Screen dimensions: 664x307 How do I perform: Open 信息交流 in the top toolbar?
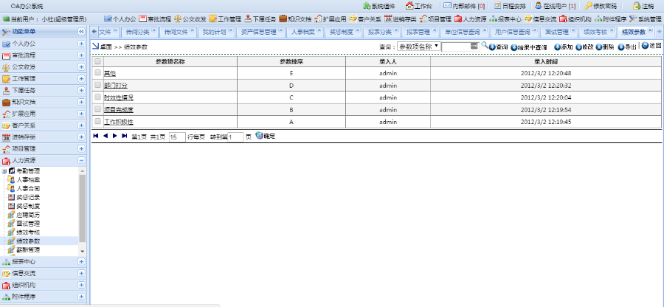click(540, 19)
